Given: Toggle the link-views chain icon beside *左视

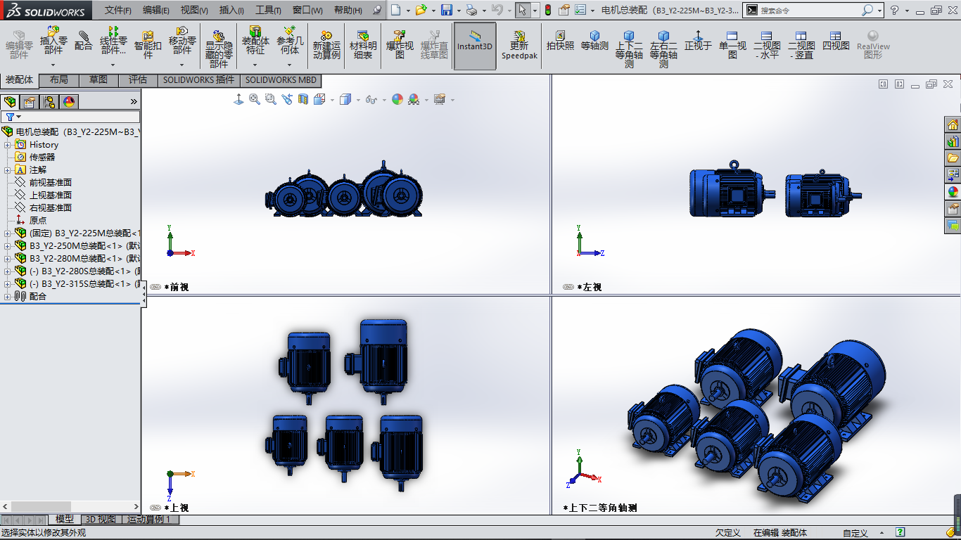Looking at the screenshot, I should [x=568, y=287].
